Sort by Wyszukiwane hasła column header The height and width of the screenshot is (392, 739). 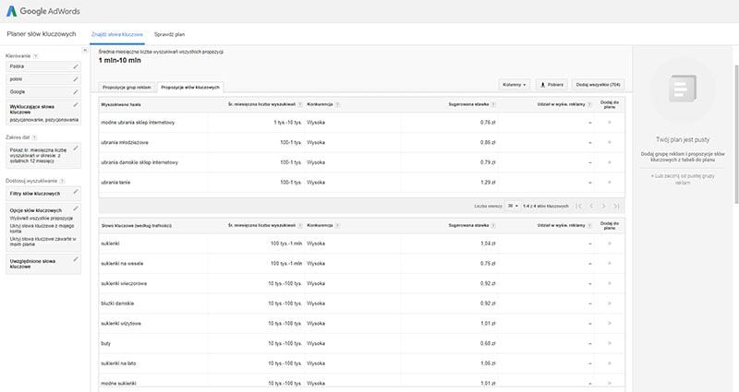coord(121,104)
